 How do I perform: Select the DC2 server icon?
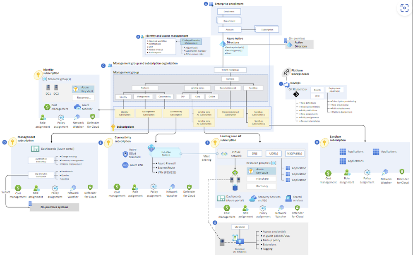pyautogui.click(x=56, y=87)
